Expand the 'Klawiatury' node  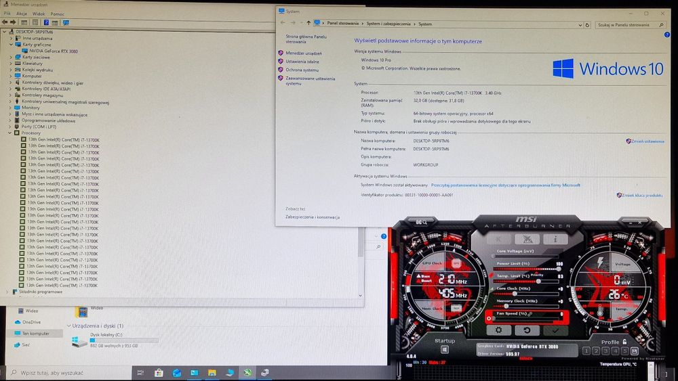[x=11, y=64]
